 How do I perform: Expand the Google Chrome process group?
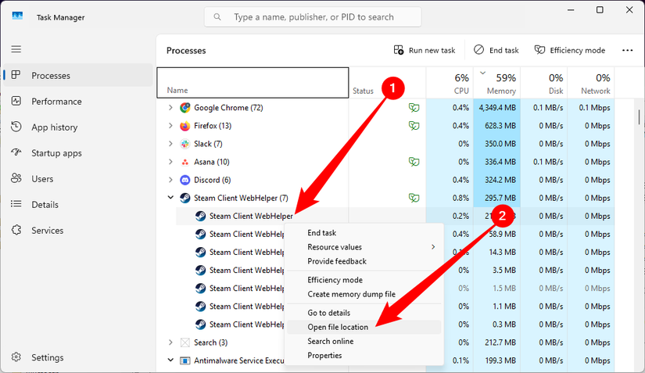pyautogui.click(x=170, y=108)
